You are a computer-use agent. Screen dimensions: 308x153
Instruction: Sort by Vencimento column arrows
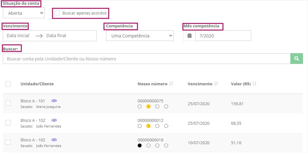216,84
